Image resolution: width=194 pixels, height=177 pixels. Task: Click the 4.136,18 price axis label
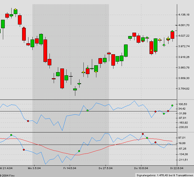pyautogui.click(x=184, y=15)
